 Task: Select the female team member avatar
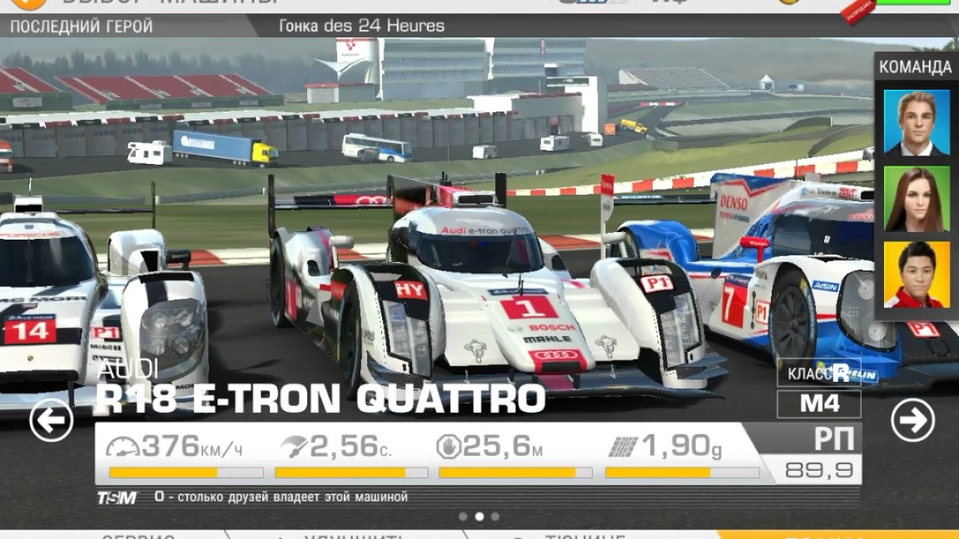coord(917,198)
